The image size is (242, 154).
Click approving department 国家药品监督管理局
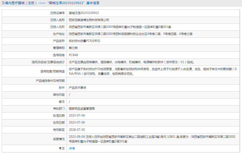(x=82, y=109)
